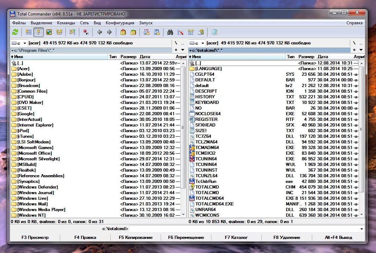Screen dimensions: 376x253
Task: Open left panel favorites asterisk button
Action: (176, 50)
